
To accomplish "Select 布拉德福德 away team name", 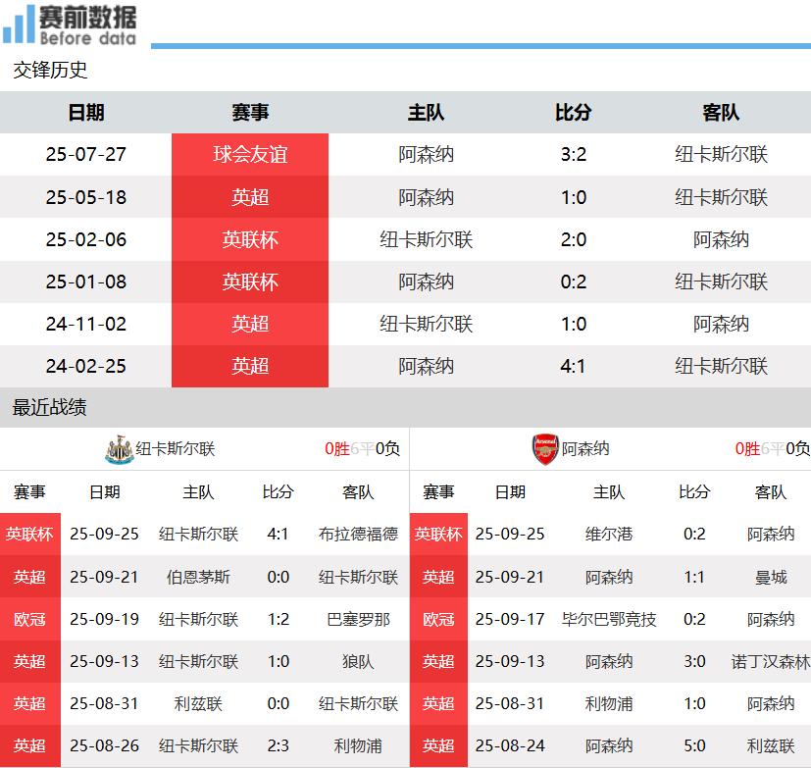I will [x=358, y=535].
